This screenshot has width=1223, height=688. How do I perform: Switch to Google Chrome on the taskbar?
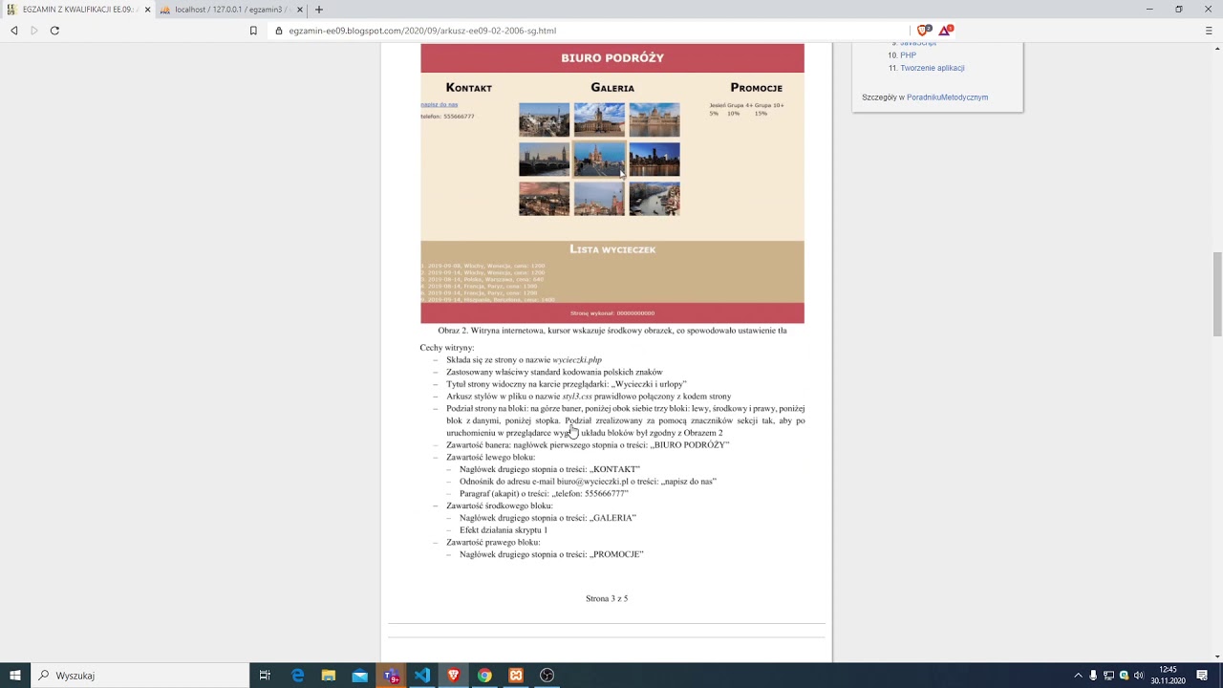[484, 676]
